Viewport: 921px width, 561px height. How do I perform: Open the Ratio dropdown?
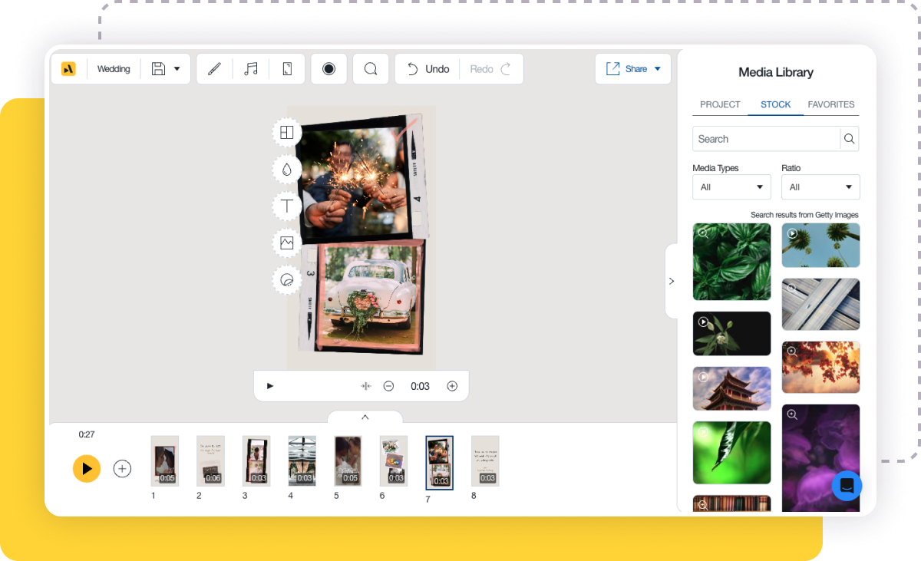[820, 186]
